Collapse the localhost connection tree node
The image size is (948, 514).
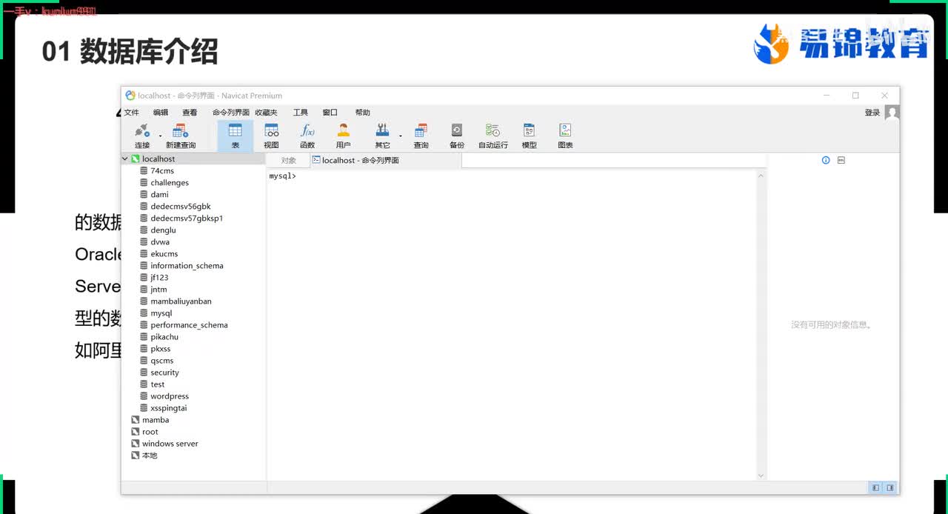(x=125, y=159)
